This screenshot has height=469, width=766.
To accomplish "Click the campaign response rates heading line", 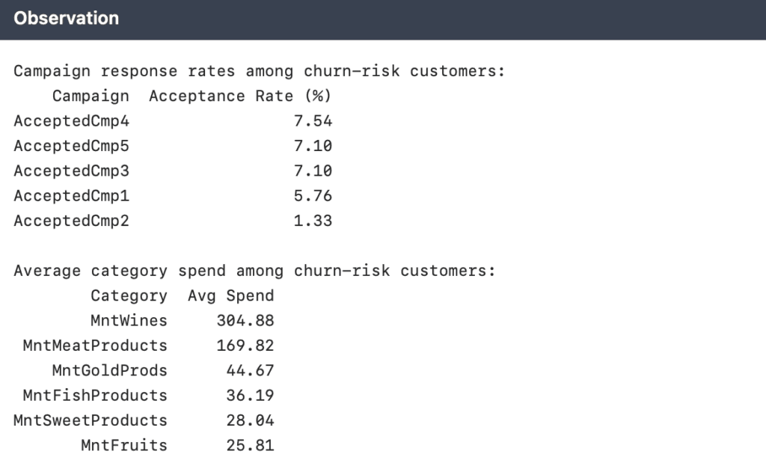I will click(x=260, y=71).
